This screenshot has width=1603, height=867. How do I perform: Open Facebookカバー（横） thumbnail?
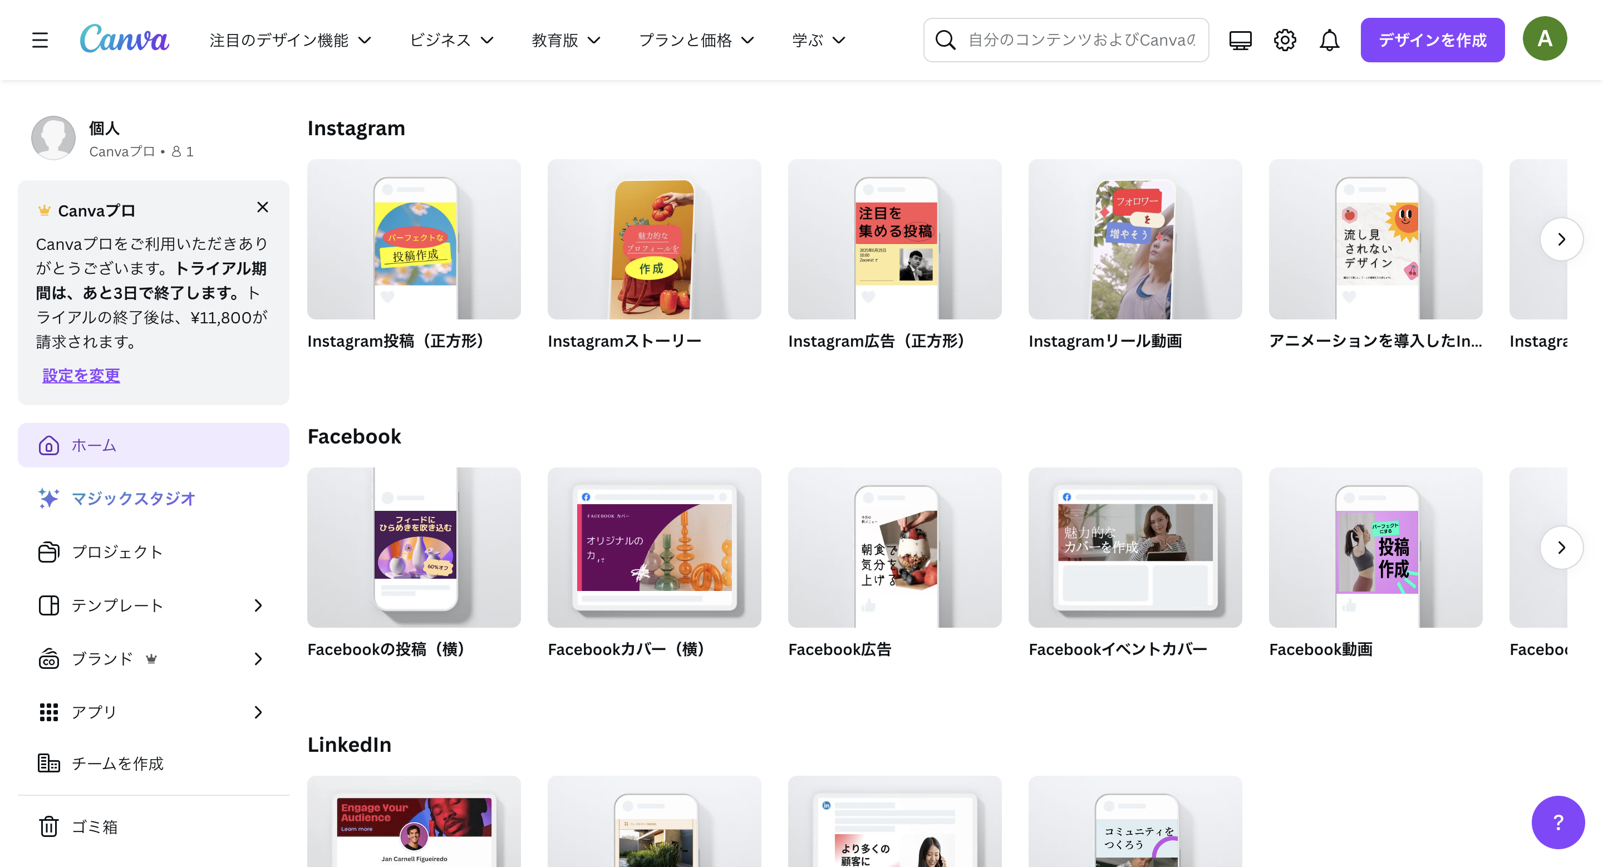tap(654, 548)
